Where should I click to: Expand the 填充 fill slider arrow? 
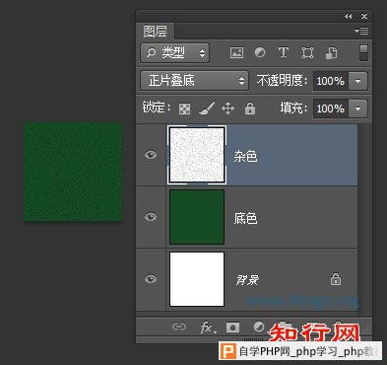click(x=357, y=109)
